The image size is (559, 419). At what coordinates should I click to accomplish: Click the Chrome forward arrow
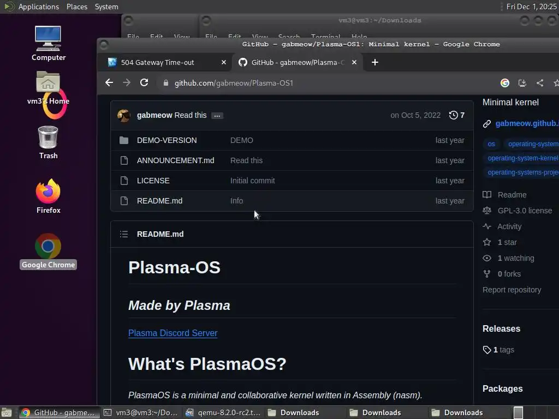click(127, 83)
